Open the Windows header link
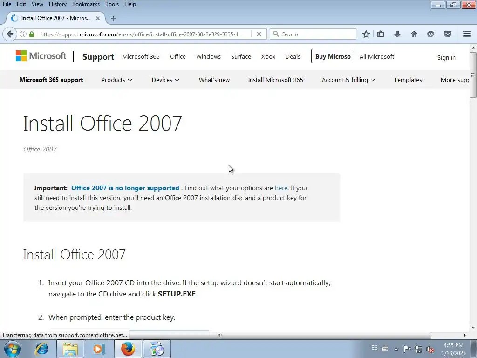The image size is (477, 358). (208, 56)
